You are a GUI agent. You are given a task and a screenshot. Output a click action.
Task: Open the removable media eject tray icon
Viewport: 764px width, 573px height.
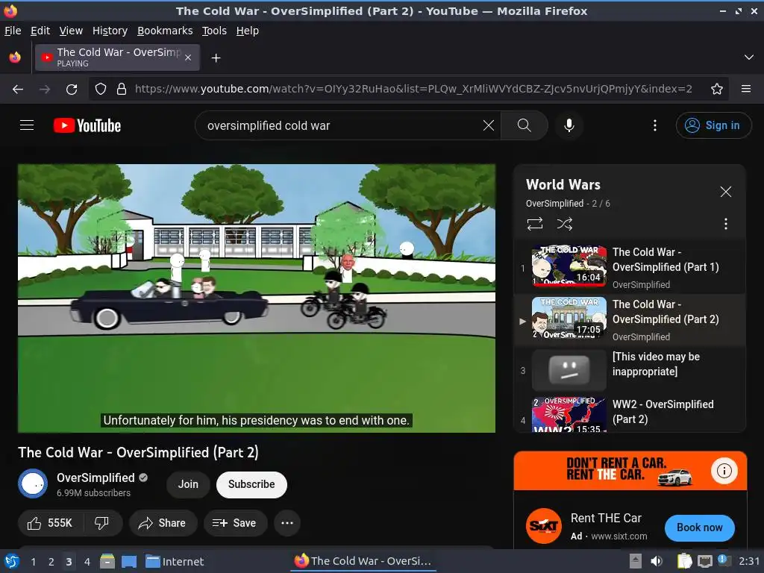(x=636, y=561)
